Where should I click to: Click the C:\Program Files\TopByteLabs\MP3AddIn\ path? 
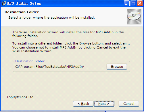click(x=50, y=67)
